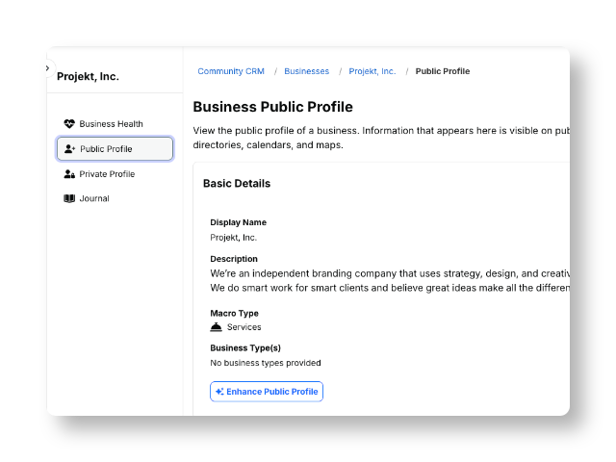
Task: Click the Services bell icon
Action: click(x=216, y=327)
